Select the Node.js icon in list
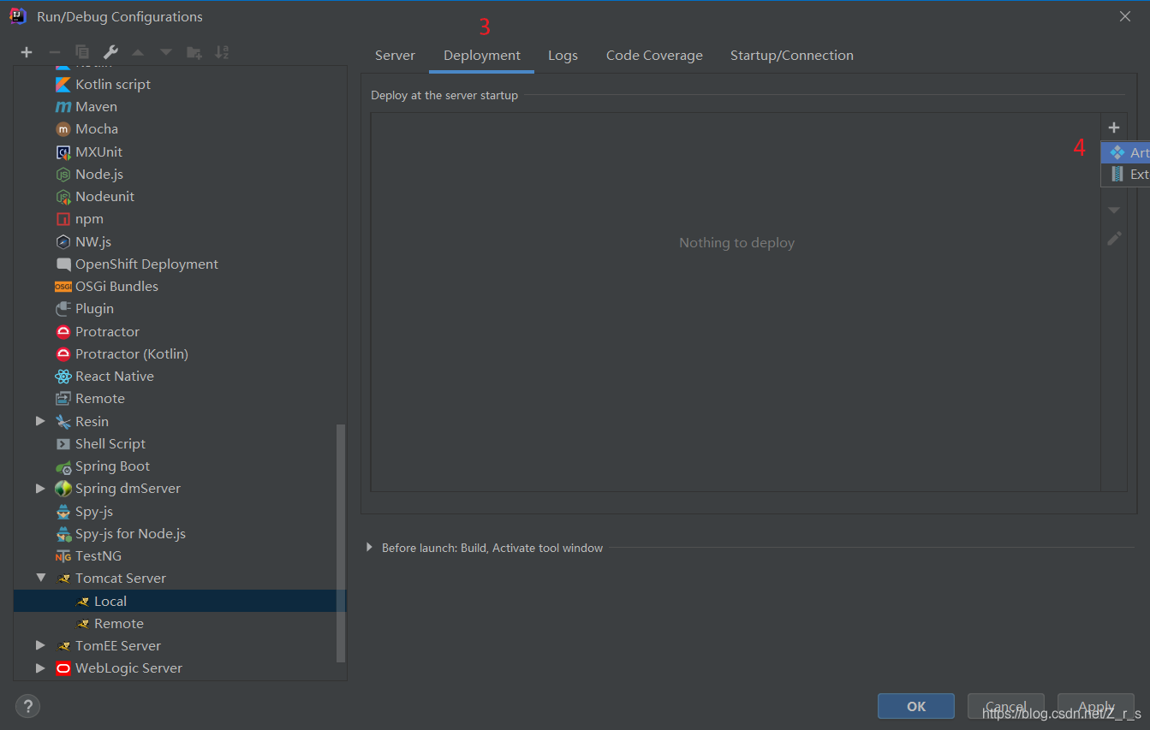This screenshot has width=1150, height=730. click(63, 174)
